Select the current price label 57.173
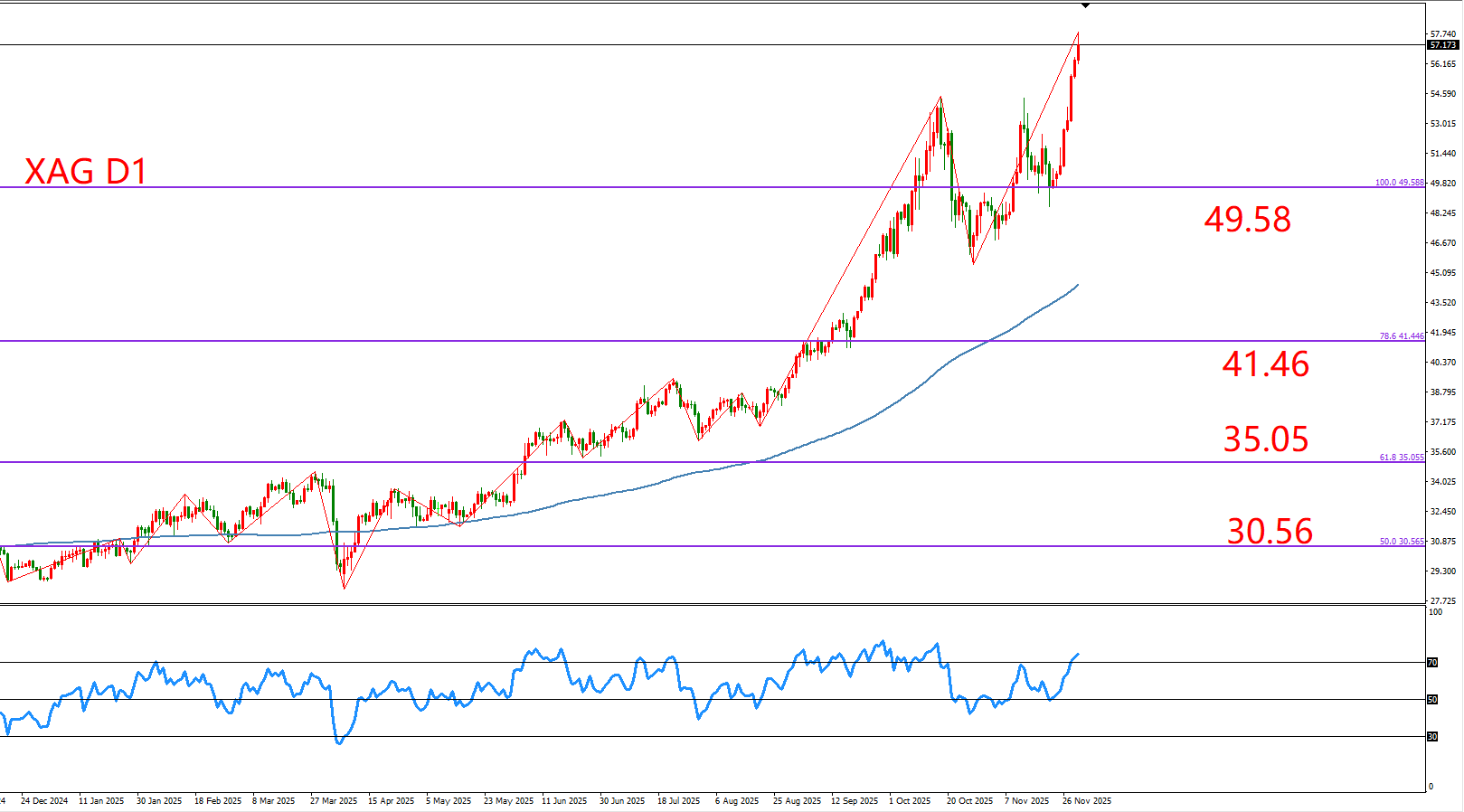This screenshot has width=1464, height=812. (x=1443, y=44)
